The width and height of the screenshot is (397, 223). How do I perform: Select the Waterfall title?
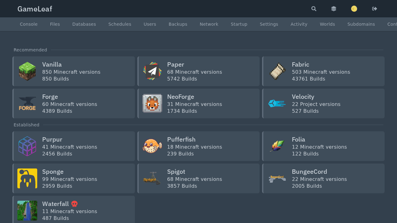tap(56, 204)
